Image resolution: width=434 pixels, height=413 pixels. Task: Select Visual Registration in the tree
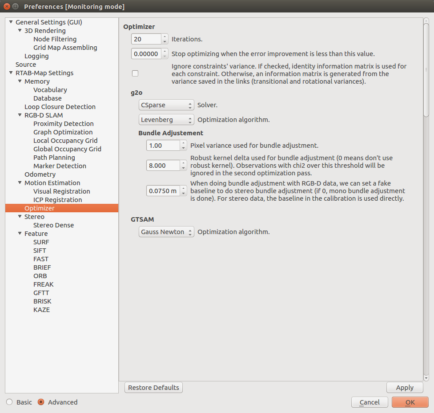click(62, 191)
